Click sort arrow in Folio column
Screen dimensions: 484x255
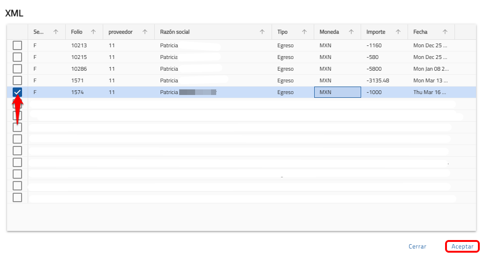[93, 32]
